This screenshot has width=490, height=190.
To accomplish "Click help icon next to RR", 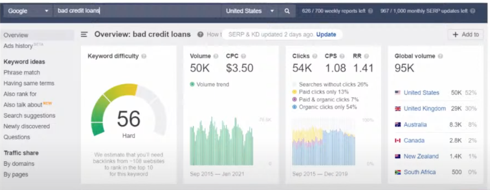I will [367, 56].
